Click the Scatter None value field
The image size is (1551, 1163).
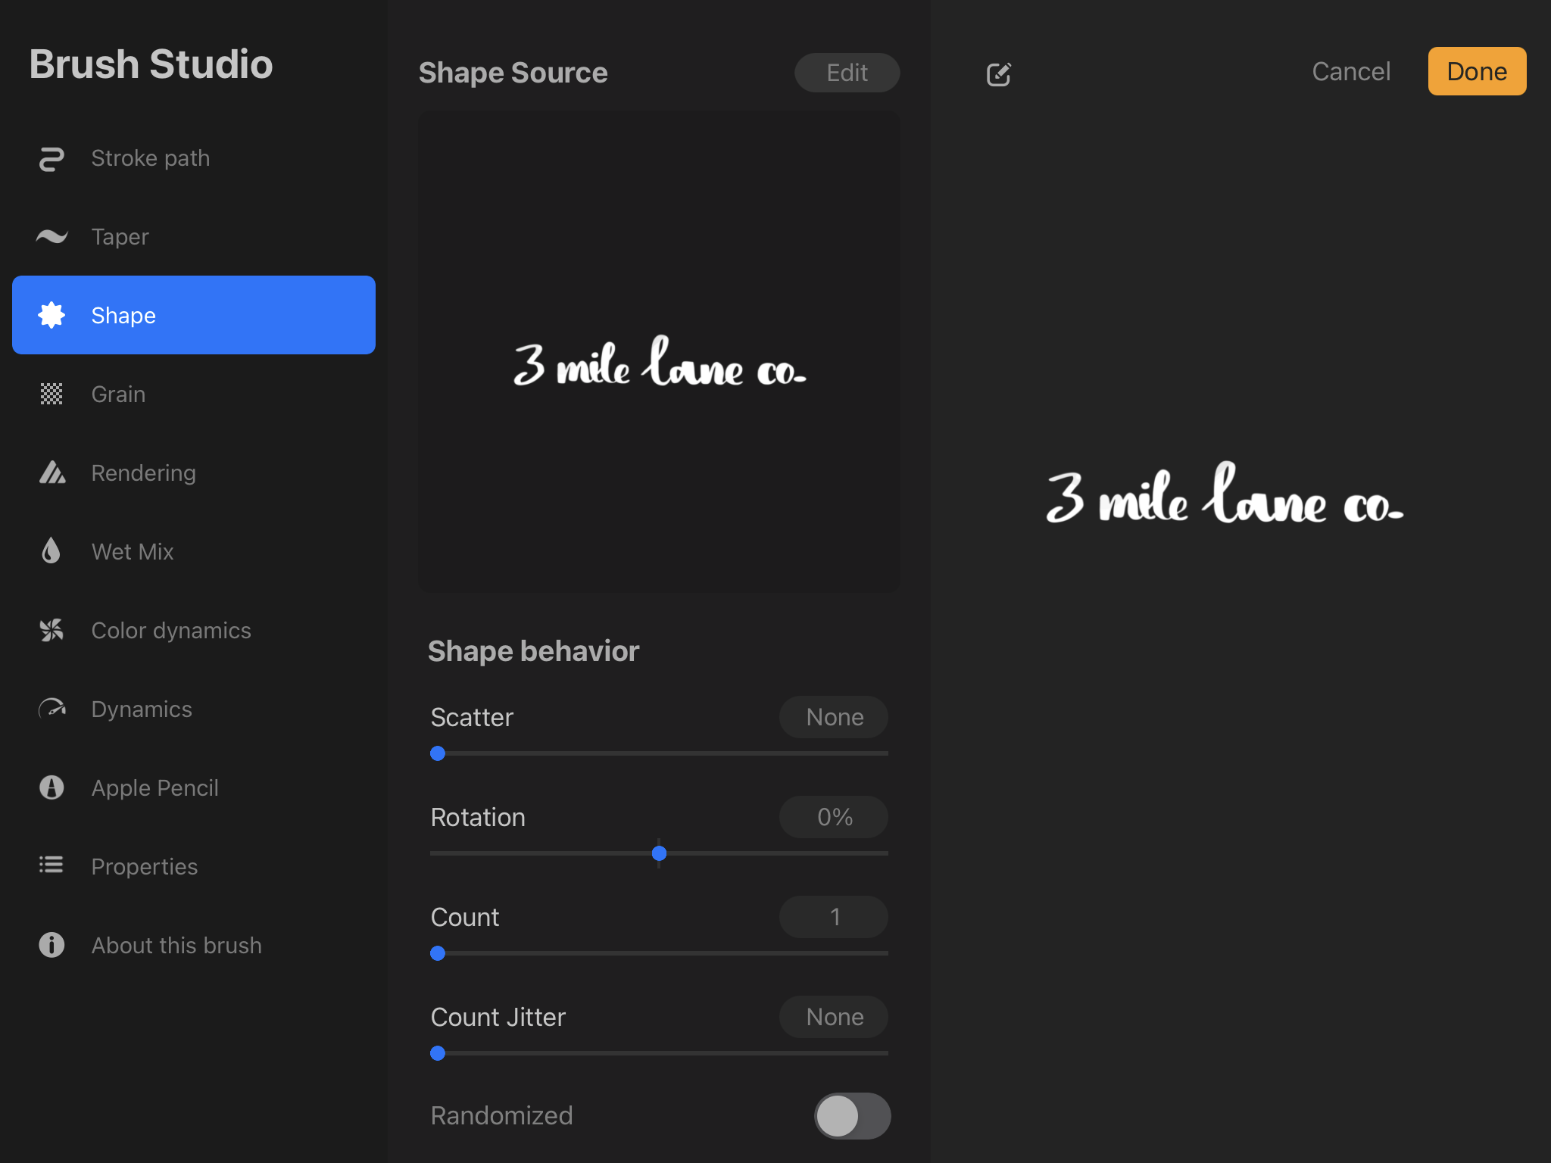(834, 717)
